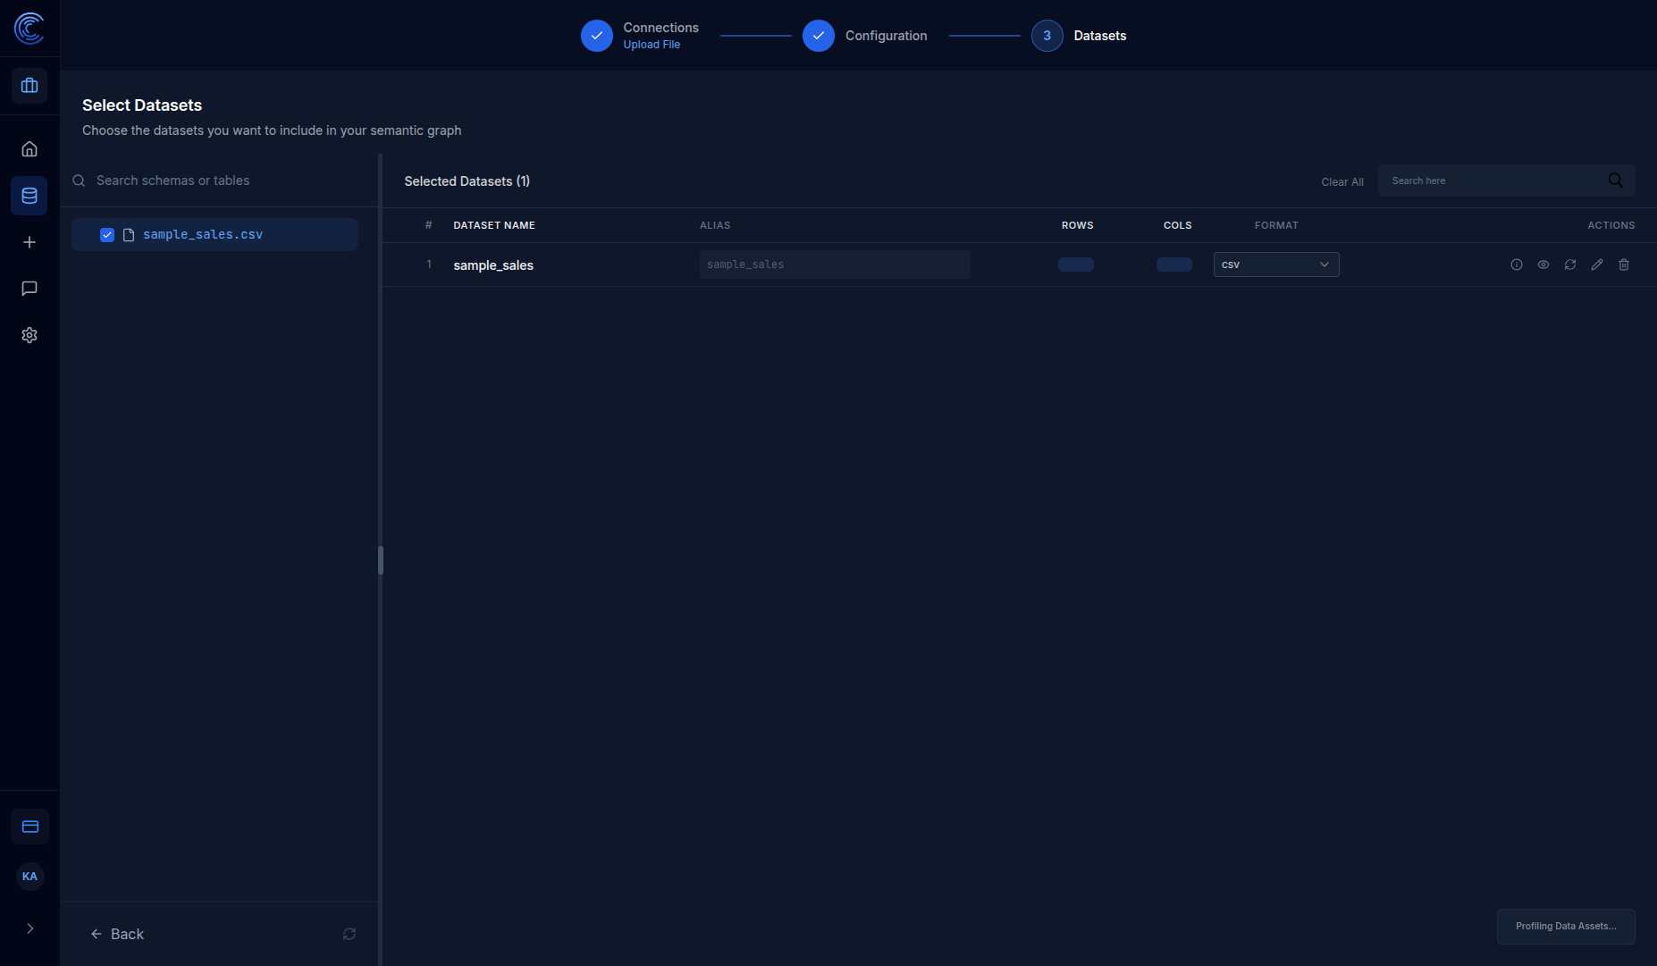This screenshot has width=1657, height=966.
Task: Click the COLS column header
Action: (1178, 225)
